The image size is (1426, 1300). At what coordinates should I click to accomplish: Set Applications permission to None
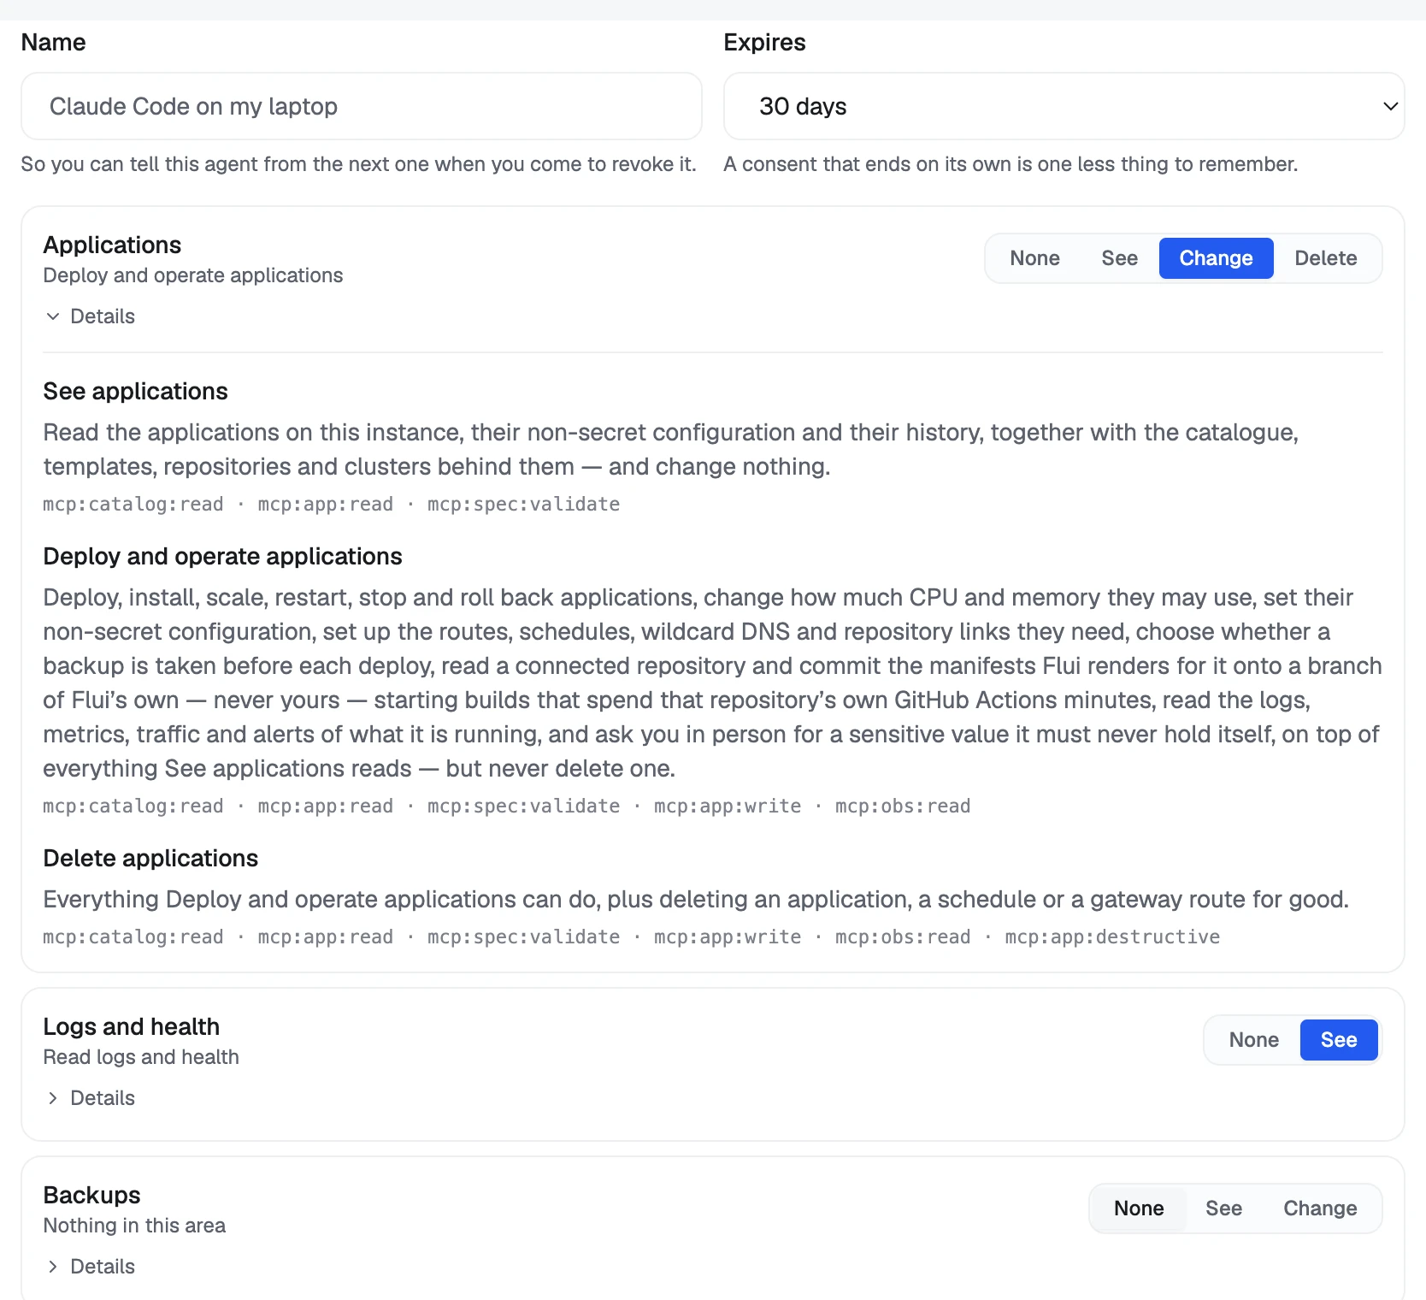click(1034, 258)
